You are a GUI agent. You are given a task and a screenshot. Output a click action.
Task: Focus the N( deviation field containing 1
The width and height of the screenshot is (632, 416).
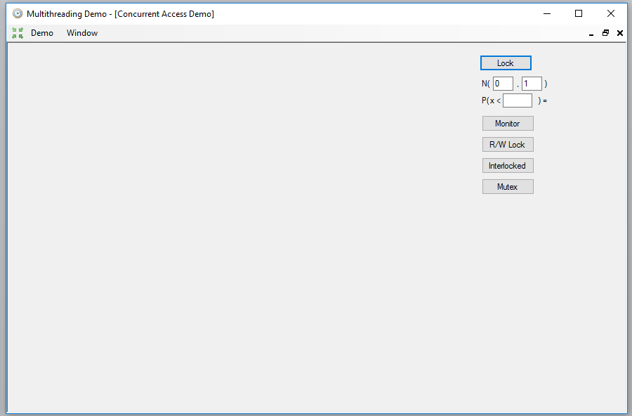point(532,84)
